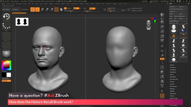Toggle L.Sym local symmetry

pos(162,51)
